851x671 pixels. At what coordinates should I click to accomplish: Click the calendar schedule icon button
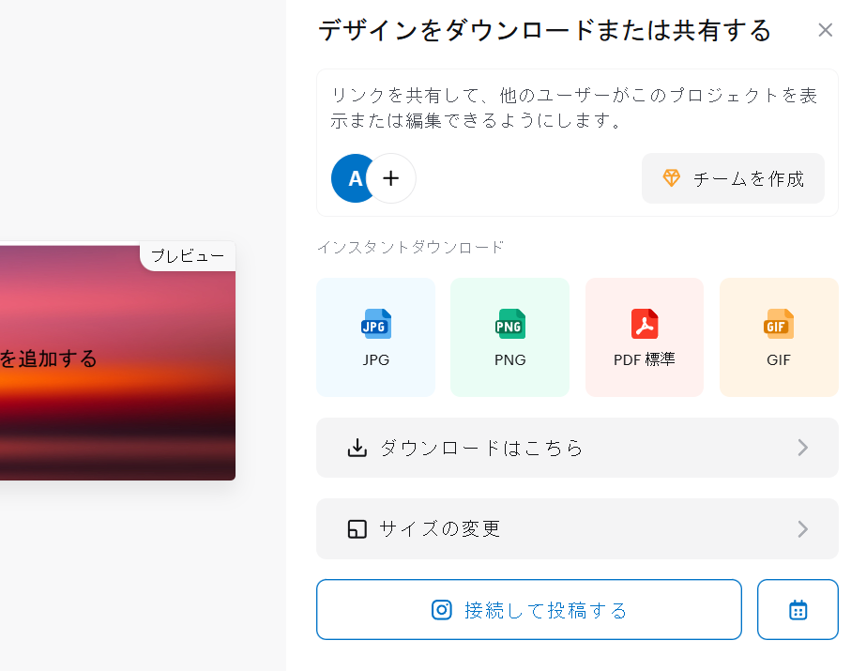[x=798, y=610]
